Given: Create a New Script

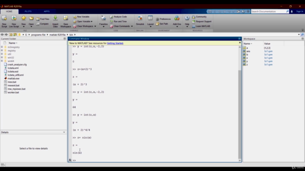Looking at the screenshot, I should 4,21.
